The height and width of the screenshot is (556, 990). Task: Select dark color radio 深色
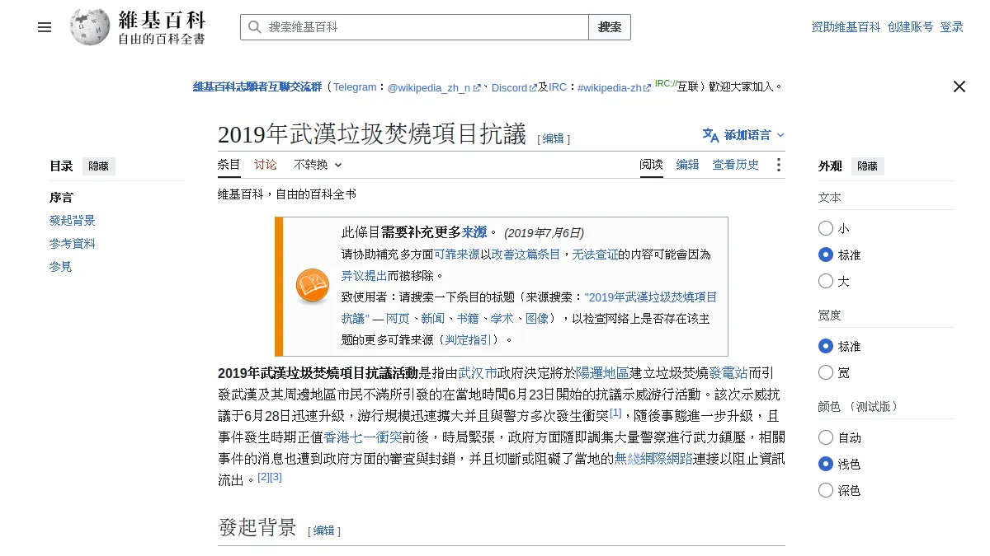(826, 490)
